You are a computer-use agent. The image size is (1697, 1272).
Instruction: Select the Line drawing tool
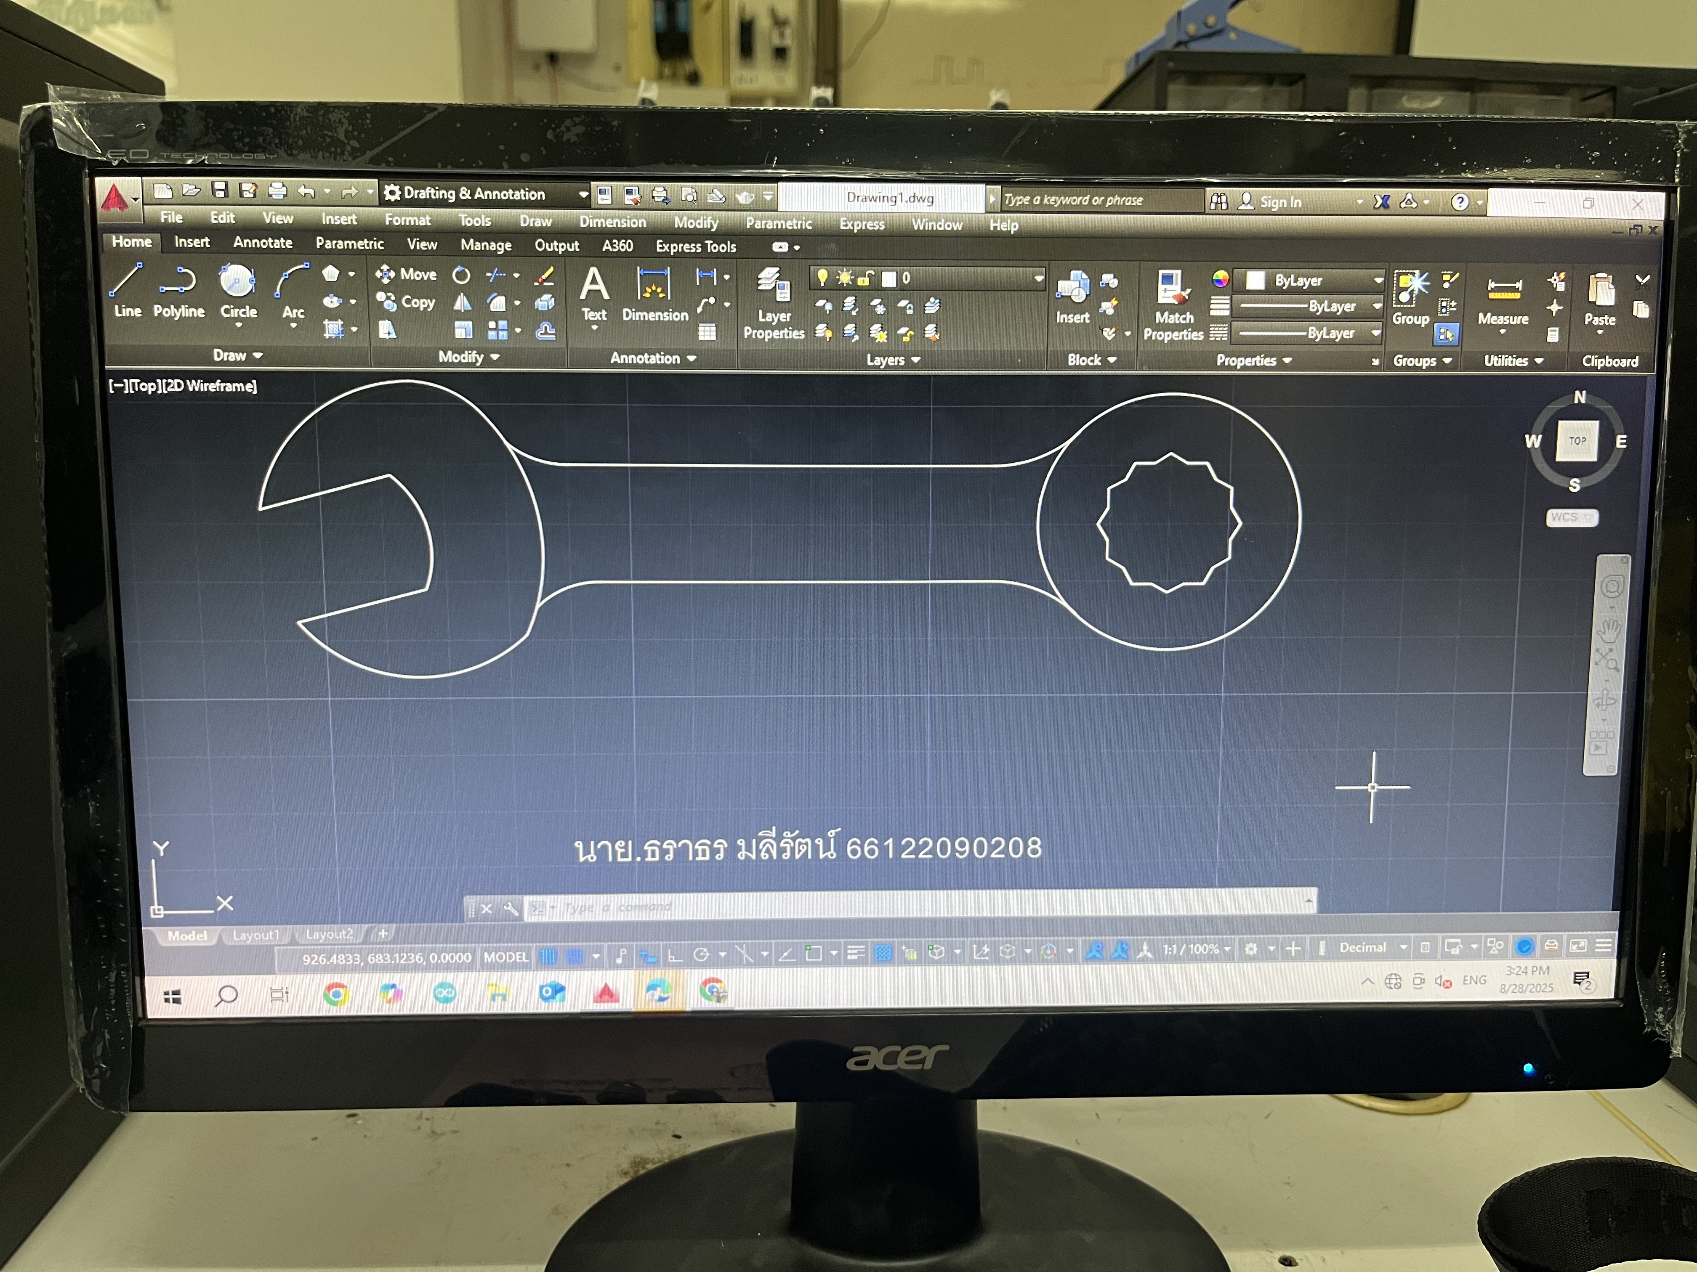(x=127, y=291)
